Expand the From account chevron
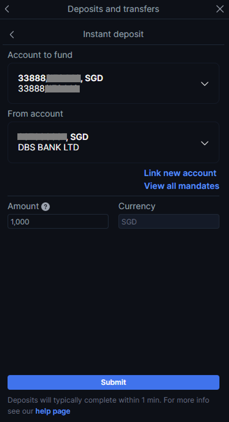The image size is (229, 422). point(205,143)
